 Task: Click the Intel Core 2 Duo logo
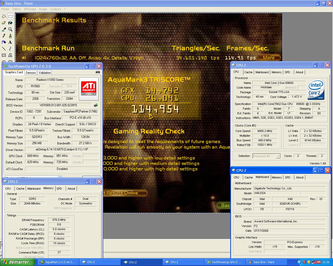(x=316, y=90)
